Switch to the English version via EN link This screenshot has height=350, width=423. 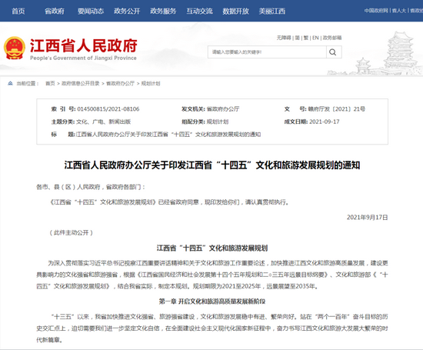point(315,38)
